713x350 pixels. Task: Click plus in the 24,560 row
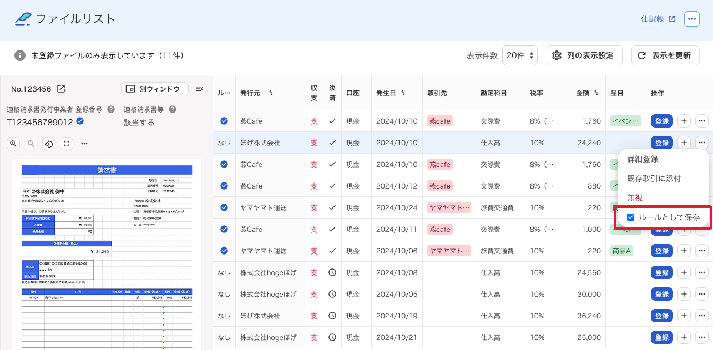pos(684,272)
